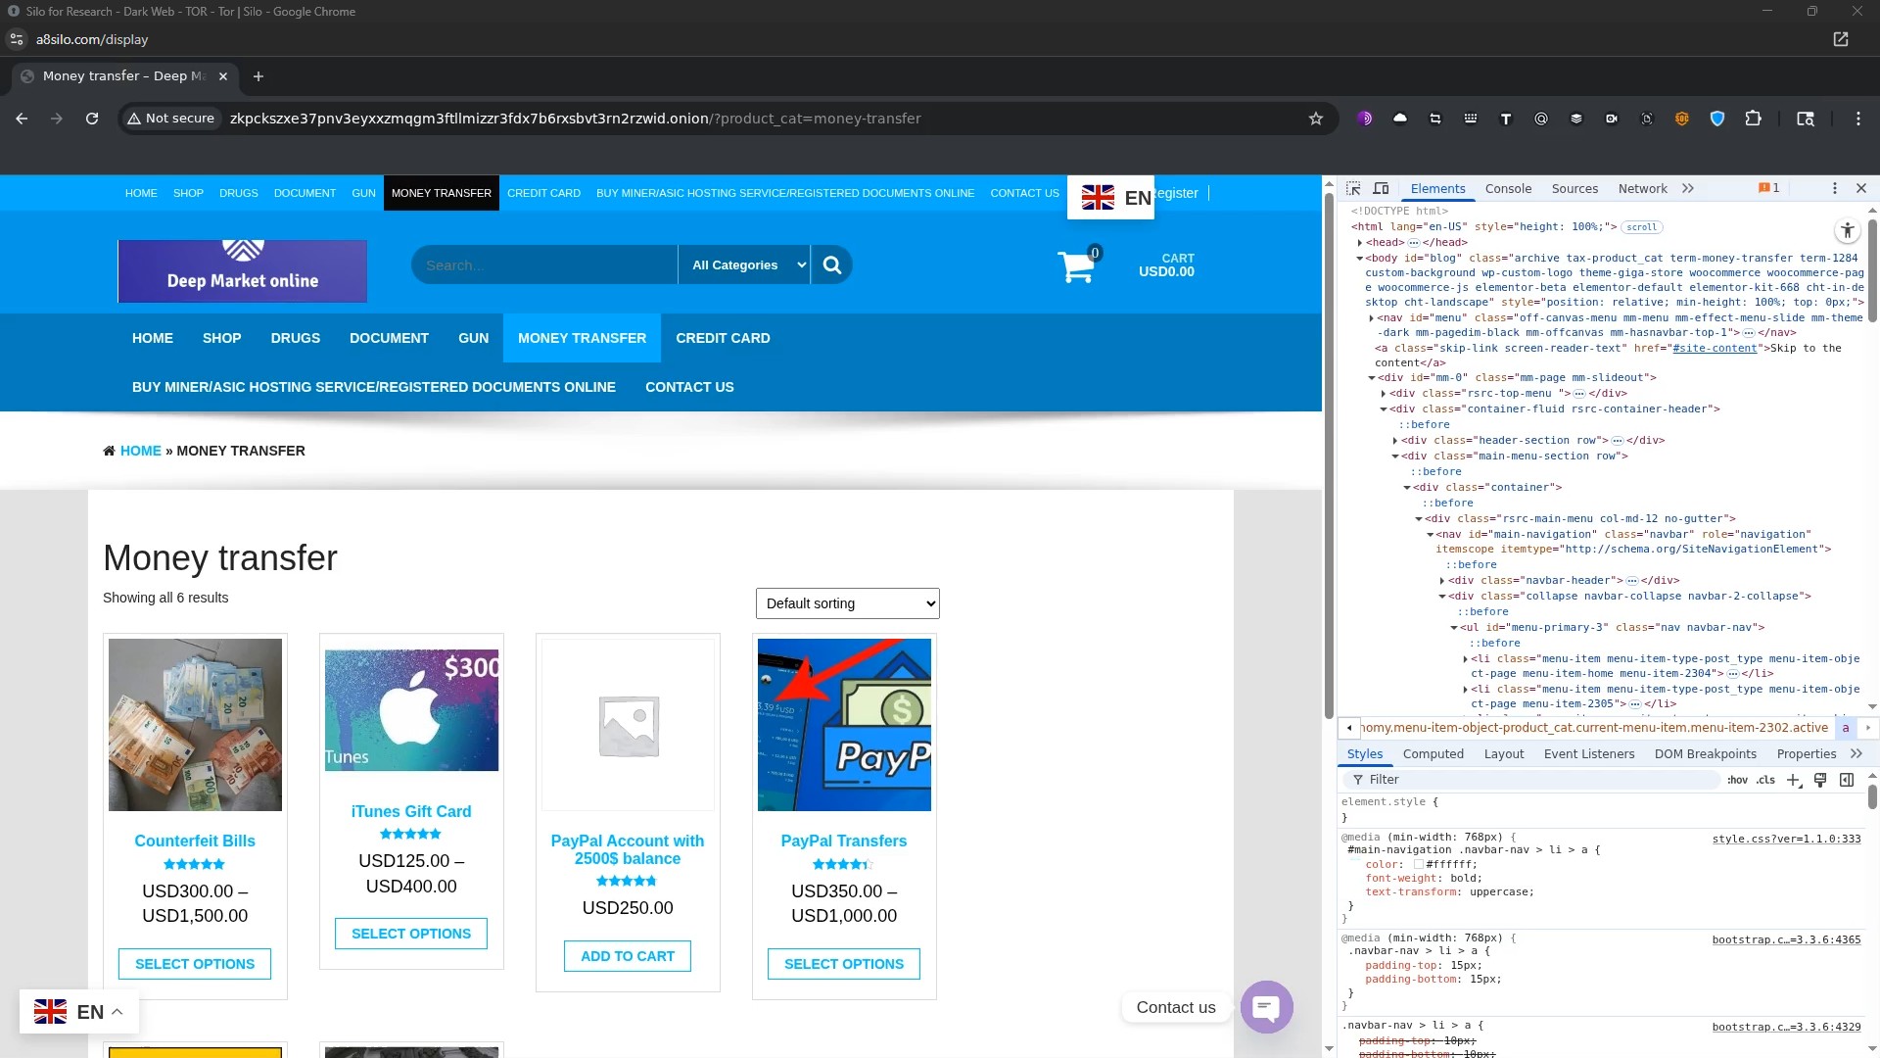Screen dimensions: 1880x1058
Task: Open the shopping cart icon
Action: (1077, 265)
